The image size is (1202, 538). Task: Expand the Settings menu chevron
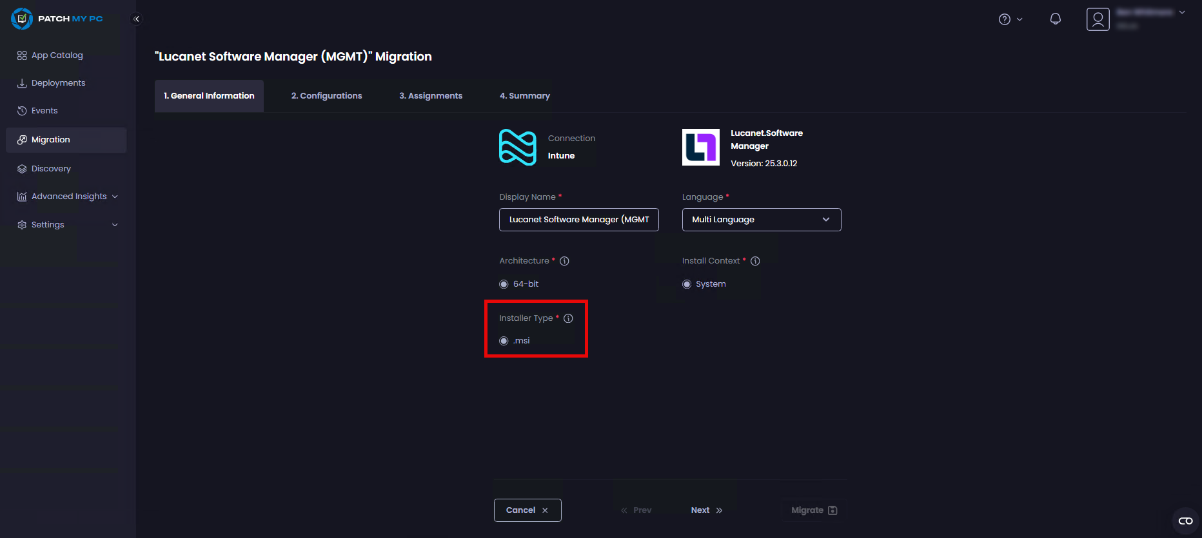pos(115,225)
